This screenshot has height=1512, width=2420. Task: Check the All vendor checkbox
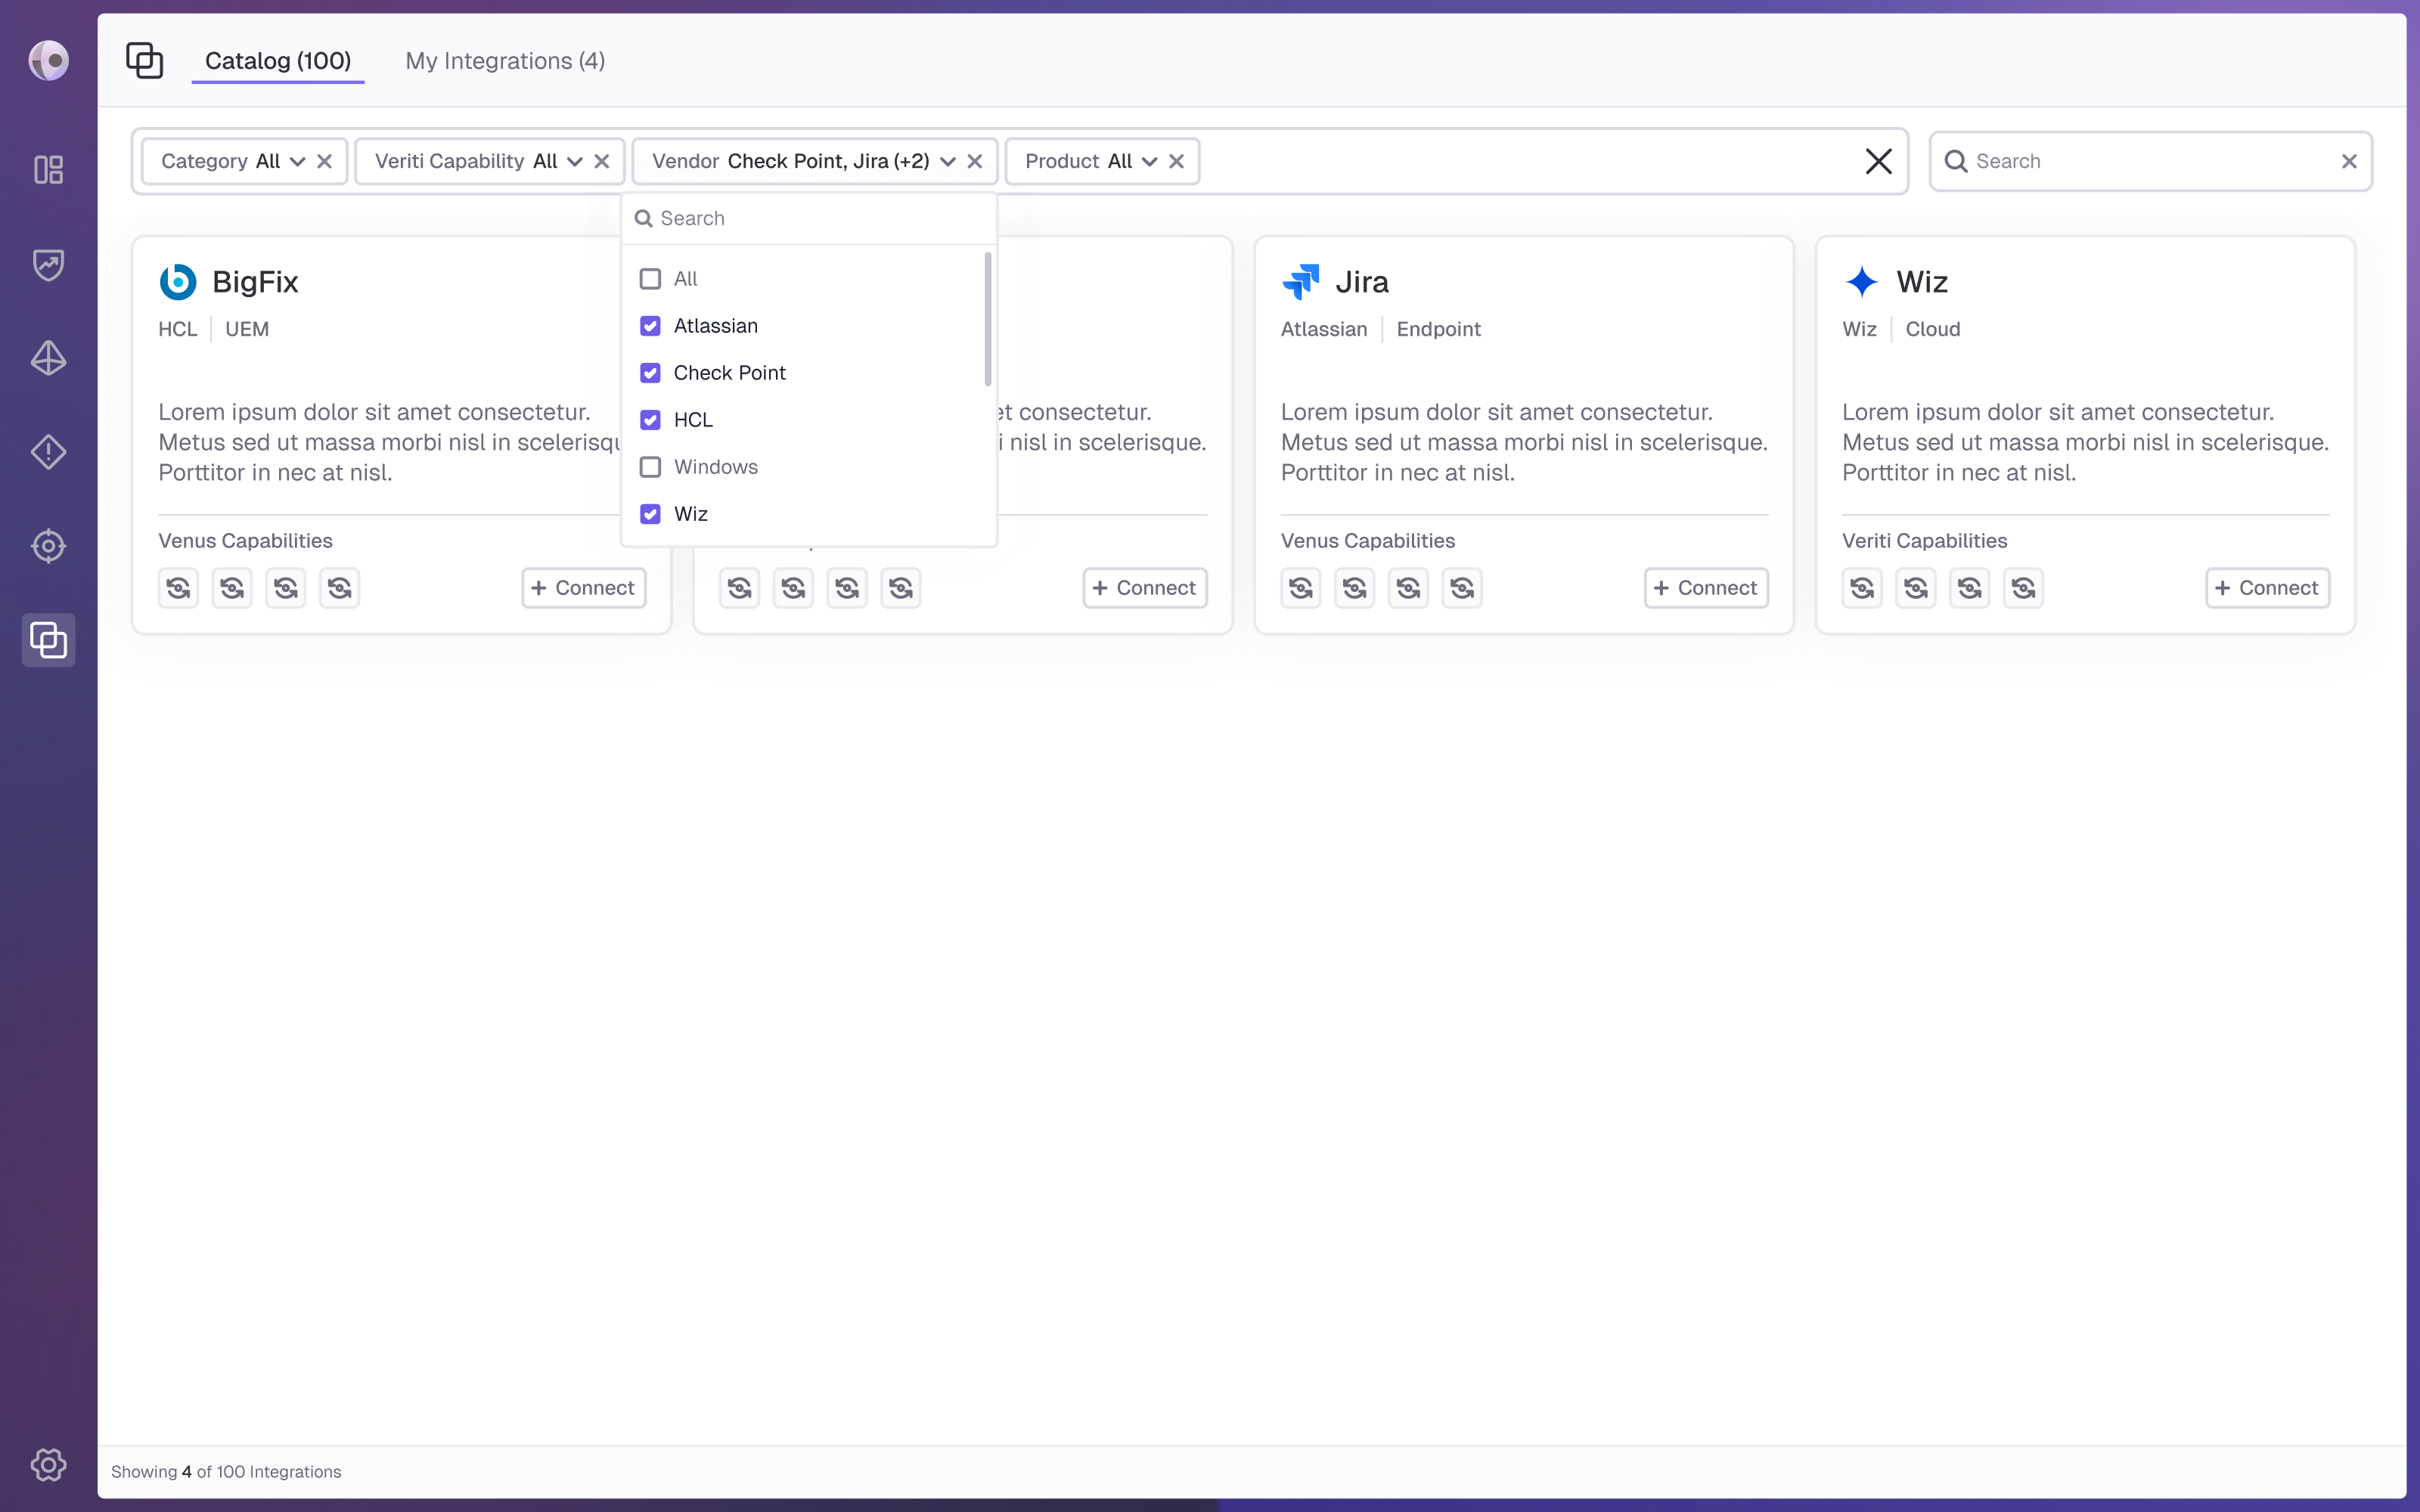tap(650, 279)
